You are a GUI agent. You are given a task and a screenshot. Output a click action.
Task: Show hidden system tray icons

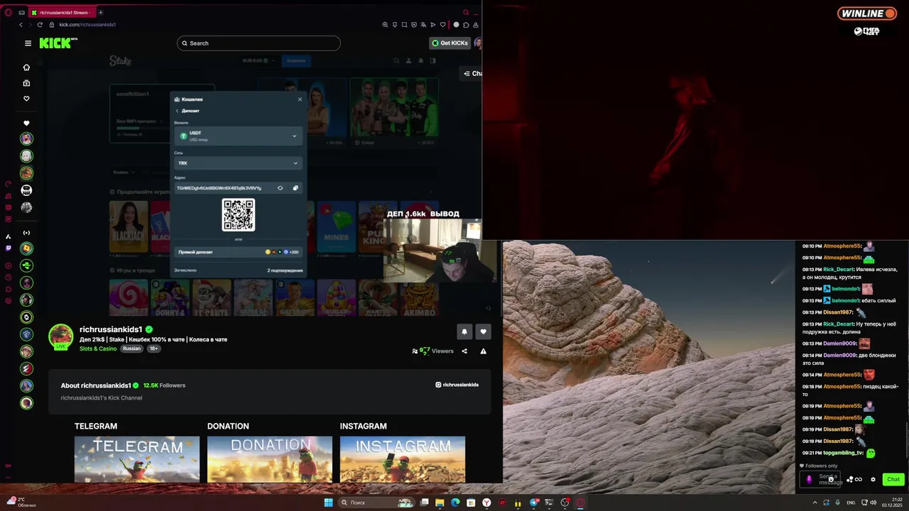815,502
